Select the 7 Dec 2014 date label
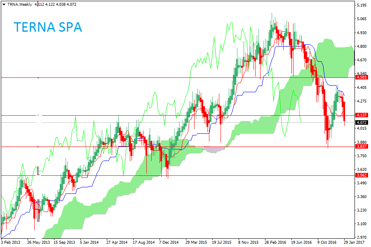The image size is (371, 247). click(x=169, y=242)
